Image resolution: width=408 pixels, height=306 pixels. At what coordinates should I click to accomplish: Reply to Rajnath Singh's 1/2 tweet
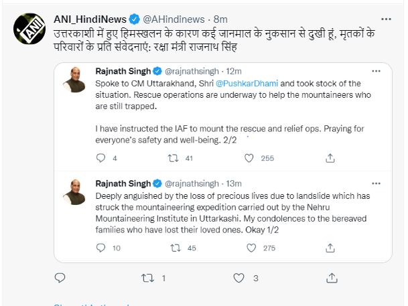coord(101,248)
